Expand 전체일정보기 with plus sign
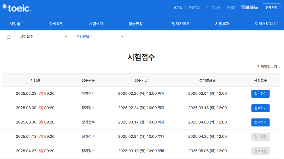Screen dimensions: 284x159 pyautogui.click(x=268, y=67)
